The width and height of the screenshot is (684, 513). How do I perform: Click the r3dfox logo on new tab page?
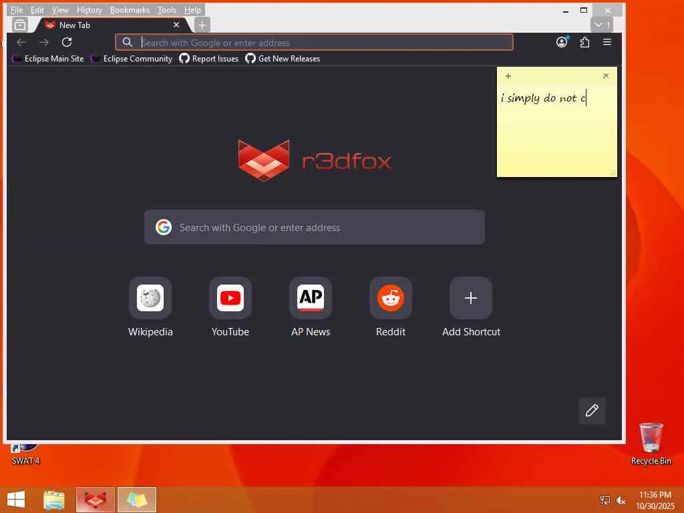point(315,160)
